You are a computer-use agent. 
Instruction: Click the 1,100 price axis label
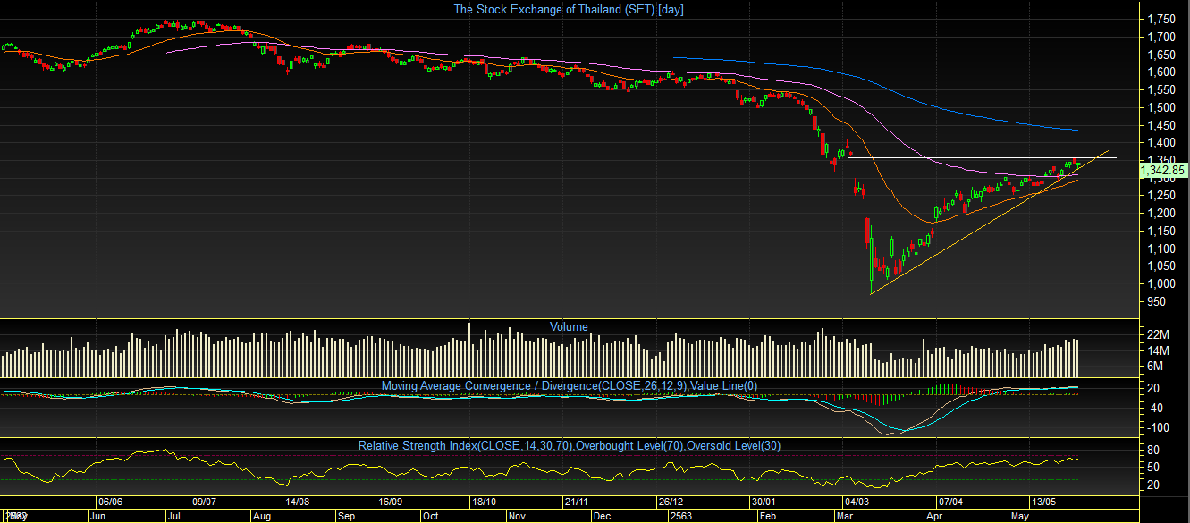tap(1161, 249)
